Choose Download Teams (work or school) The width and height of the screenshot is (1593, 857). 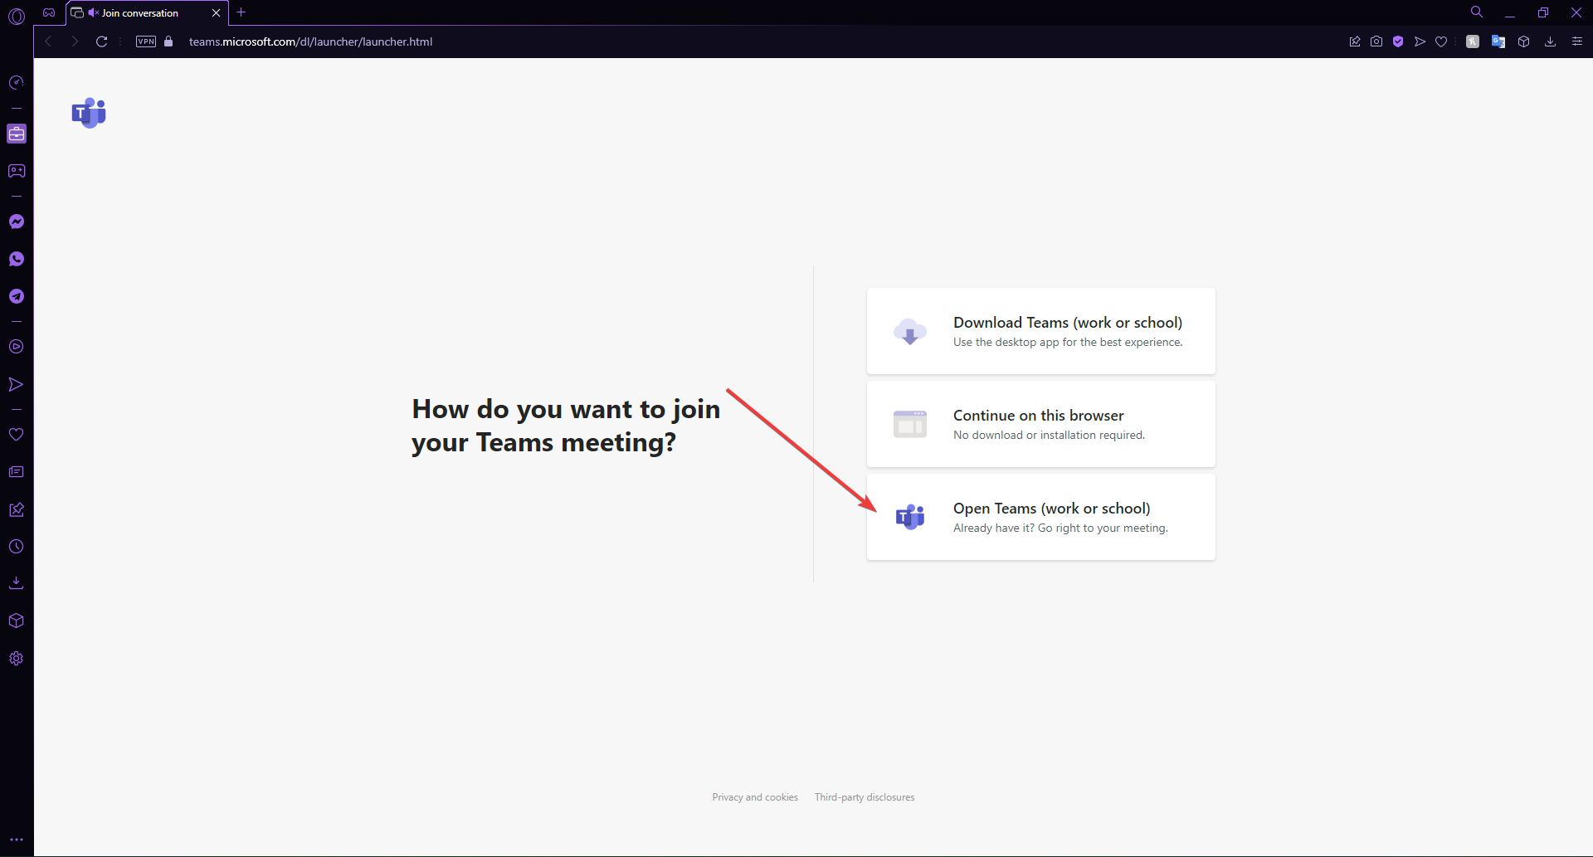coord(1041,331)
